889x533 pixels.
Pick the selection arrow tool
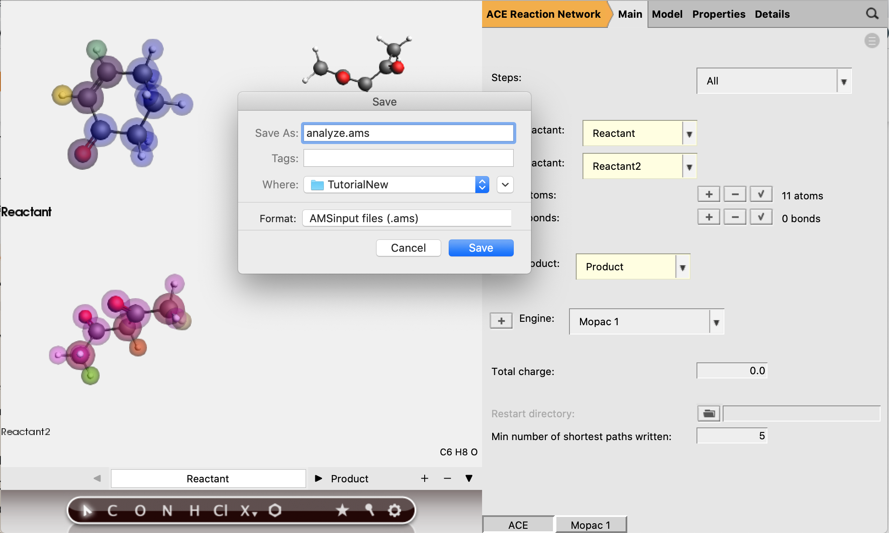[87, 510]
